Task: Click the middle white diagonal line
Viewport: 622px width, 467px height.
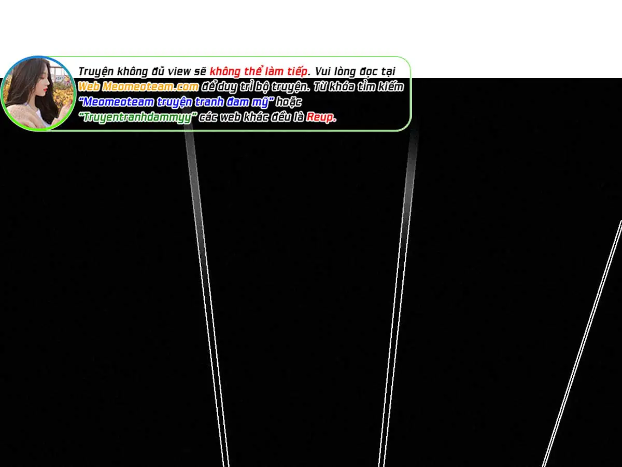Action: point(396,311)
